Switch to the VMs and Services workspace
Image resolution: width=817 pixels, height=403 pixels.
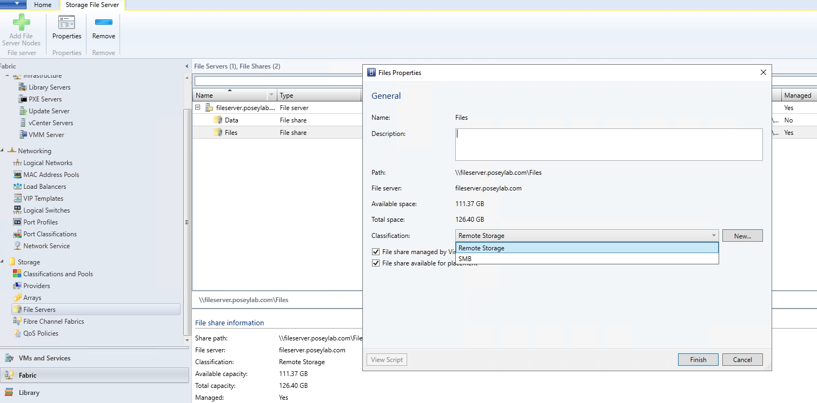(47, 358)
